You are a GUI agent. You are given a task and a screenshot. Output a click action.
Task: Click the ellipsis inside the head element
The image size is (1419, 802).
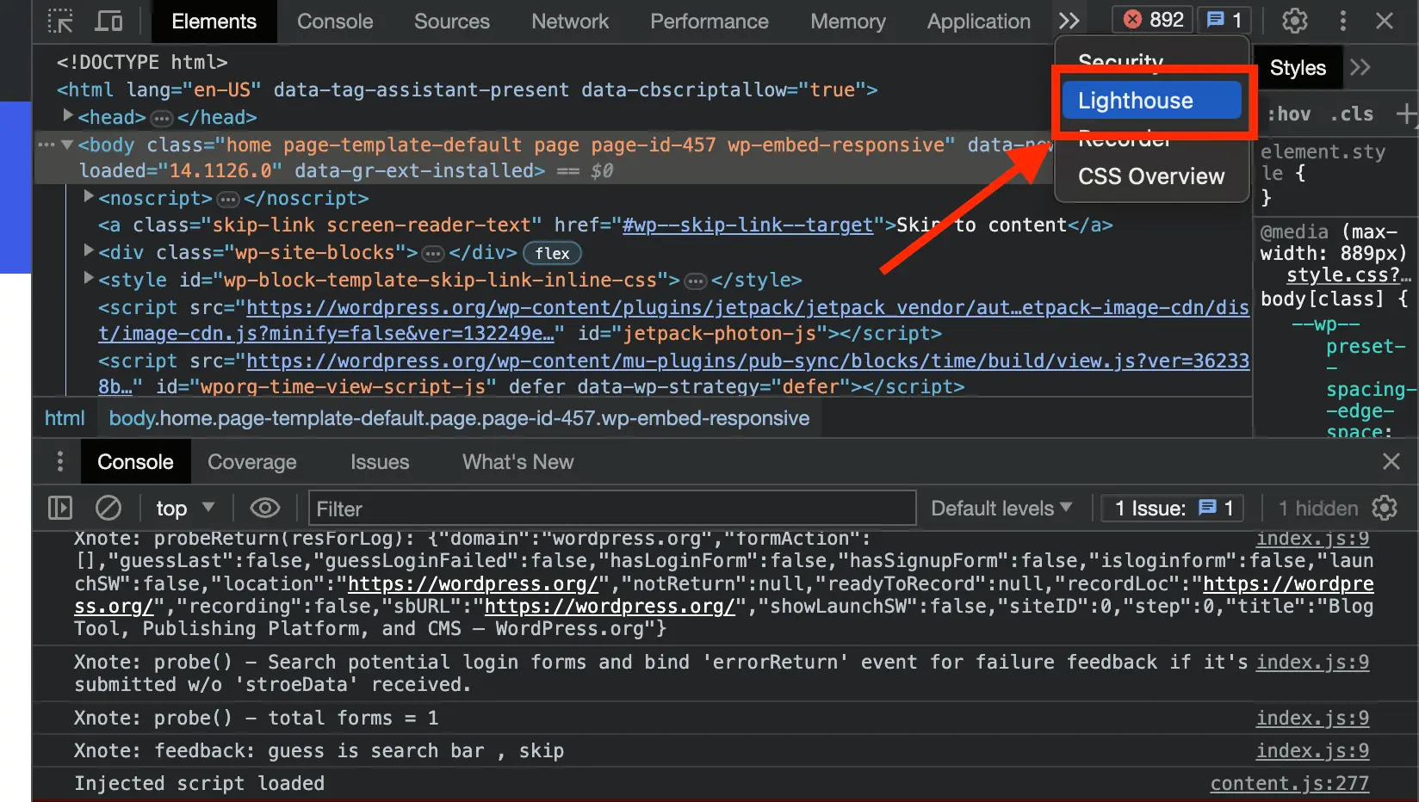162,118
